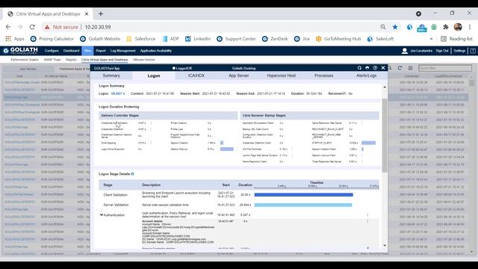This screenshot has height=269, width=478.
Task: Click the View menu item
Action: tap(87, 51)
